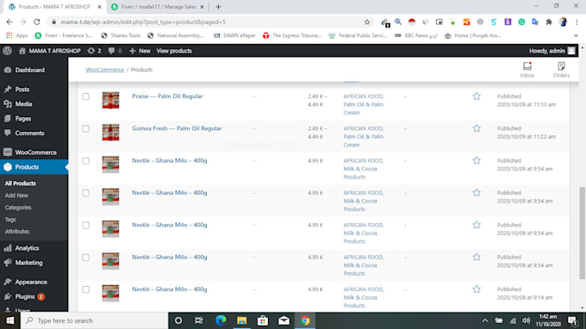Open the Praise — Palm Oil Regular product
586x329 pixels.
point(167,96)
